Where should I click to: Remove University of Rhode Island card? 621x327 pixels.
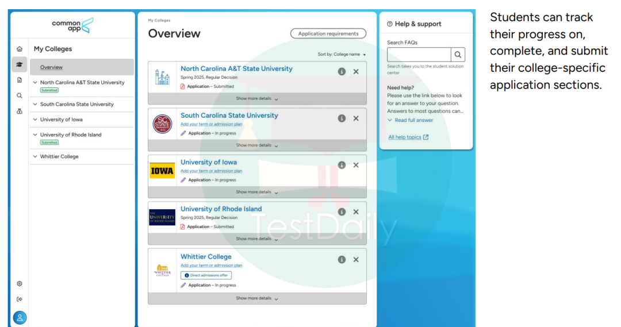click(x=356, y=212)
